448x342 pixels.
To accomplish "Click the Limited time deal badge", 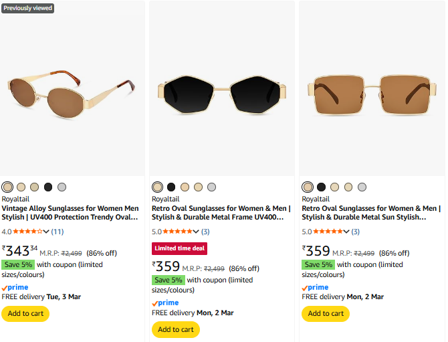I will point(179,248).
